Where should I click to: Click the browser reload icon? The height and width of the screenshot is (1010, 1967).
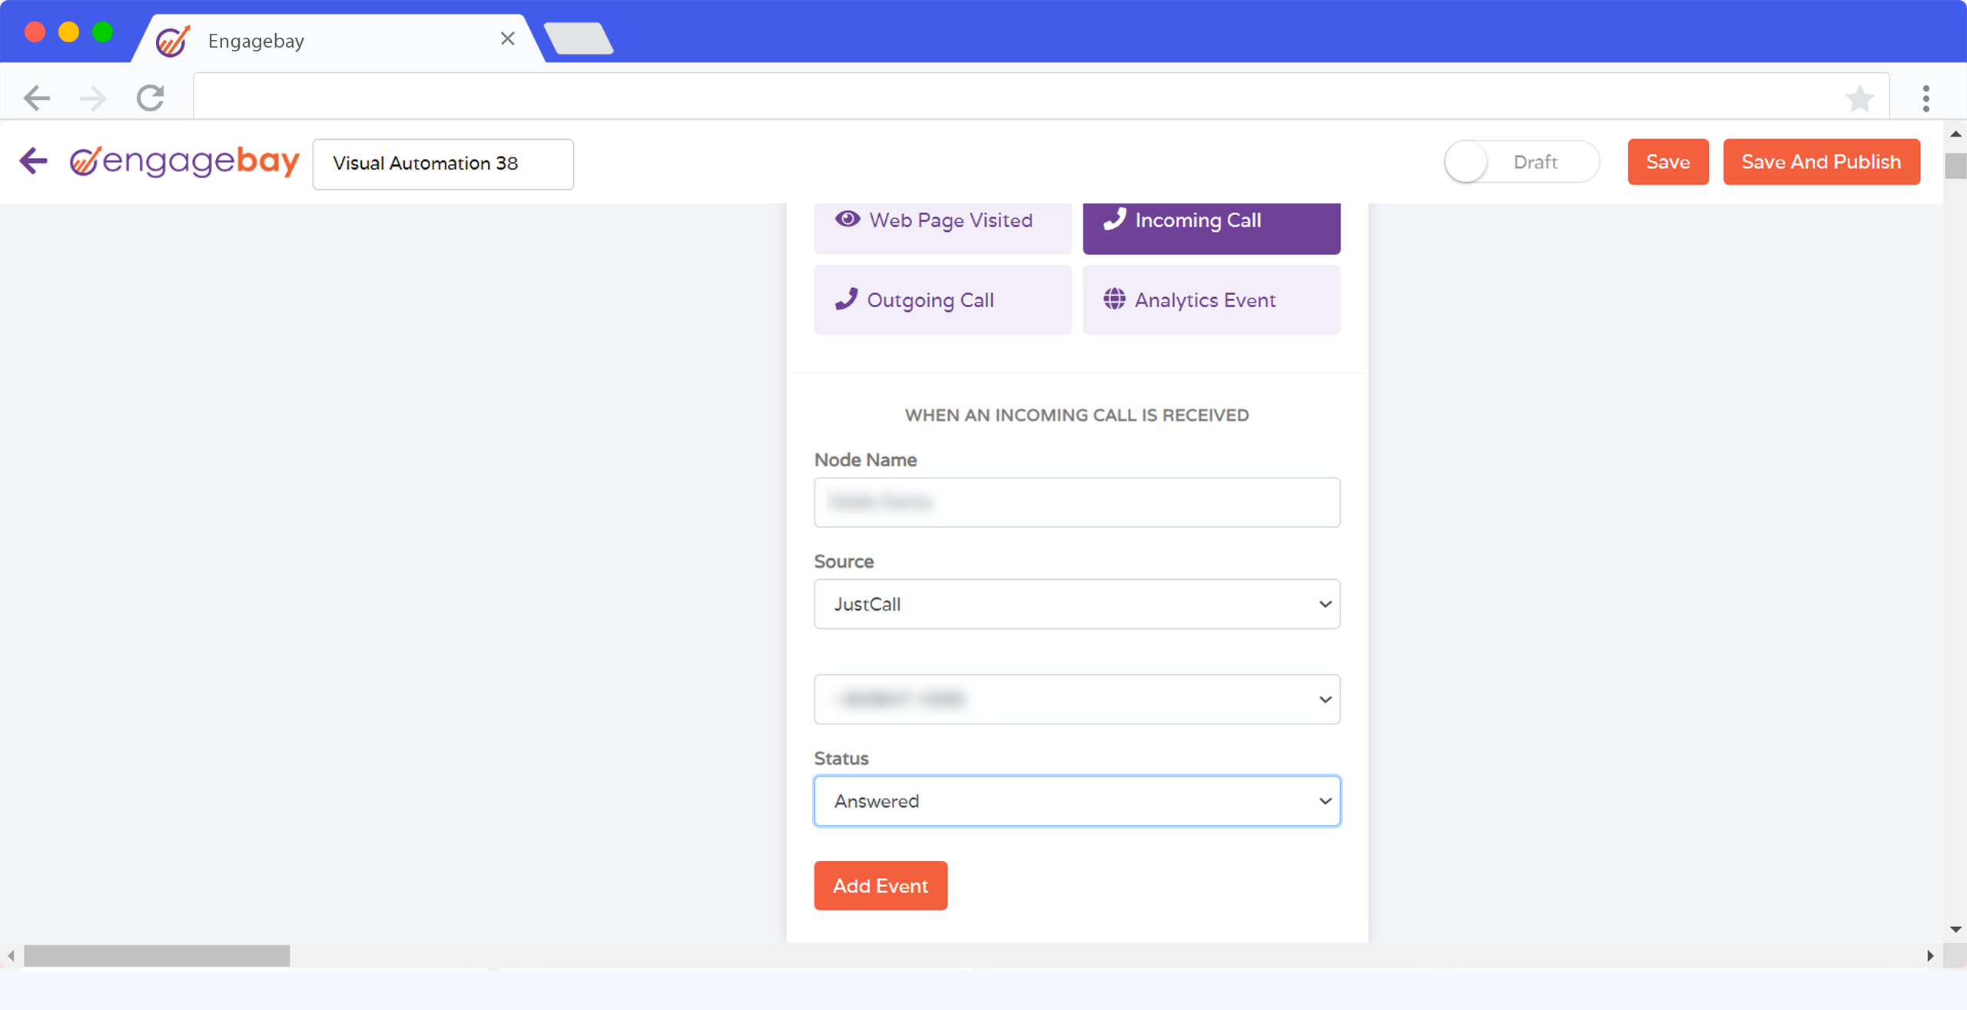click(151, 98)
